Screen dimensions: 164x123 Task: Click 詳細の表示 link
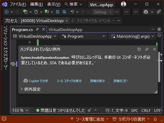[98, 81]
